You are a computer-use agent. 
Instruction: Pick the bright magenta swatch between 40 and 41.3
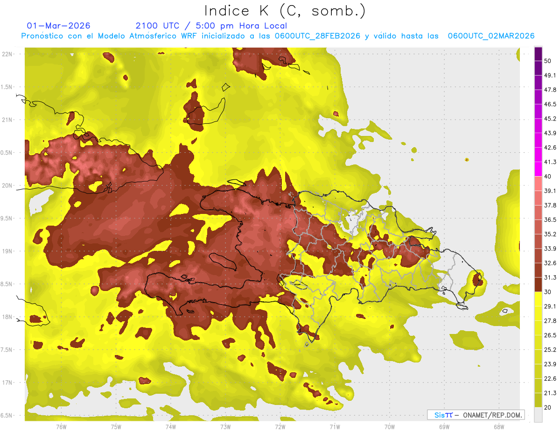(x=538, y=169)
